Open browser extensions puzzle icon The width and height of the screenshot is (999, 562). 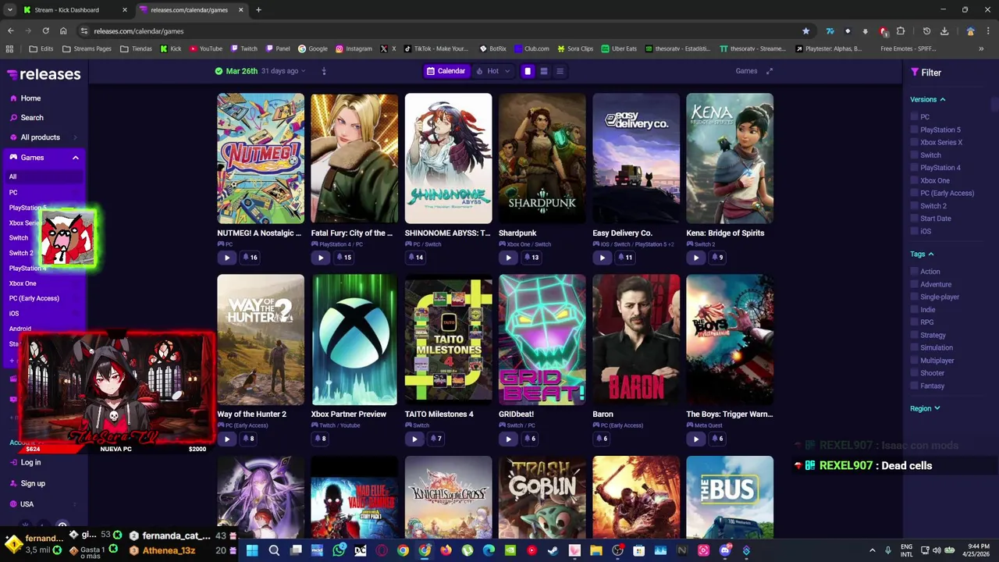tap(901, 31)
